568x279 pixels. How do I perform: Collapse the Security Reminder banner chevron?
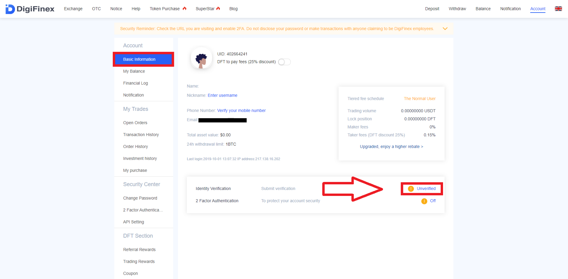coord(445,29)
